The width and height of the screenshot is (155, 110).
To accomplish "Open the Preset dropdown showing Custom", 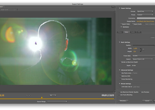I will 145,15.
